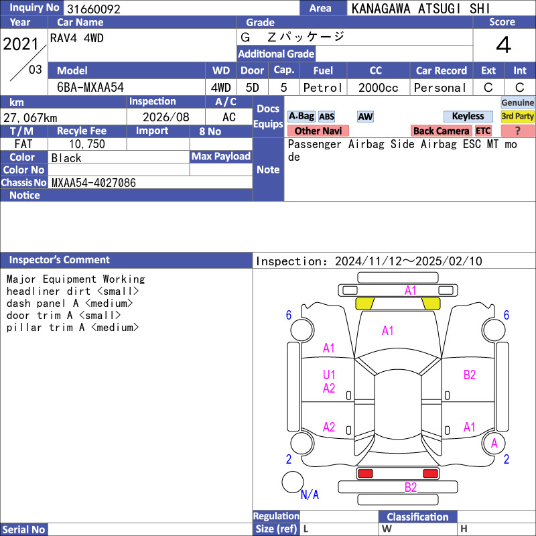The width and height of the screenshot is (536, 536).
Task: Click the U1 damage marker on diagram
Action: (329, 375)
